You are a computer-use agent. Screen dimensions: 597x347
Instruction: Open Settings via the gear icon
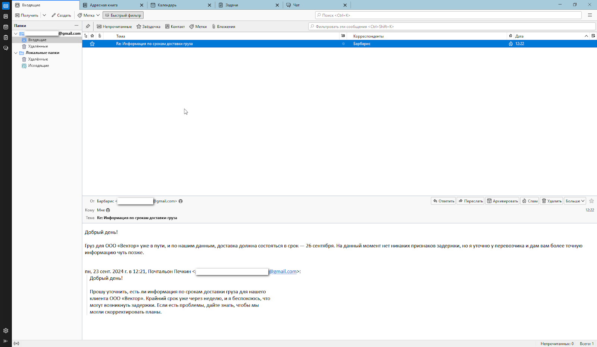pyautogui.click(x=6, y=331)
